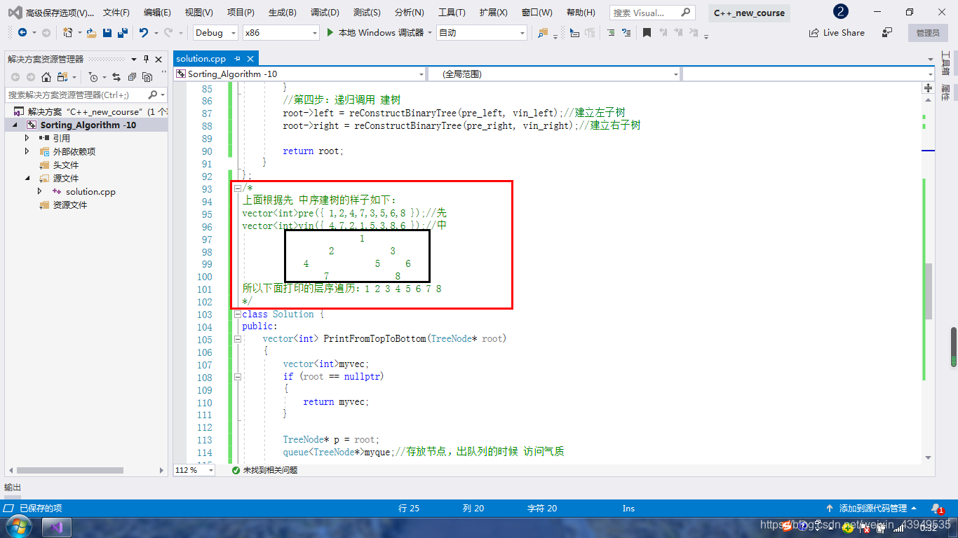Click the switch views icon in Solution Explorer

pos(63,77)
